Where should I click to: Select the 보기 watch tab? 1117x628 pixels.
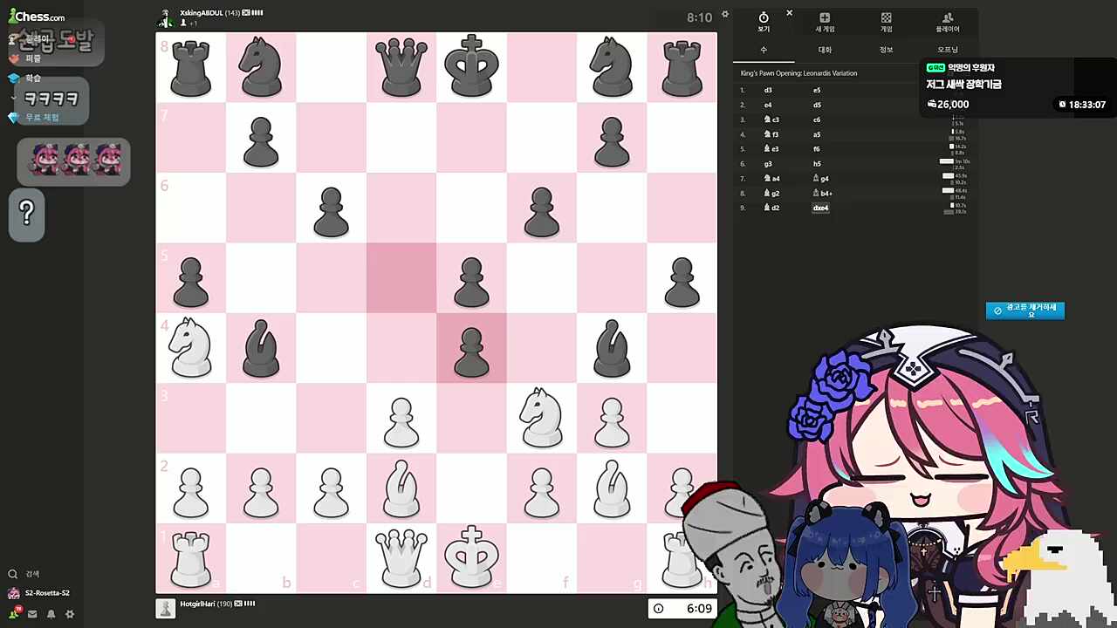764,22
